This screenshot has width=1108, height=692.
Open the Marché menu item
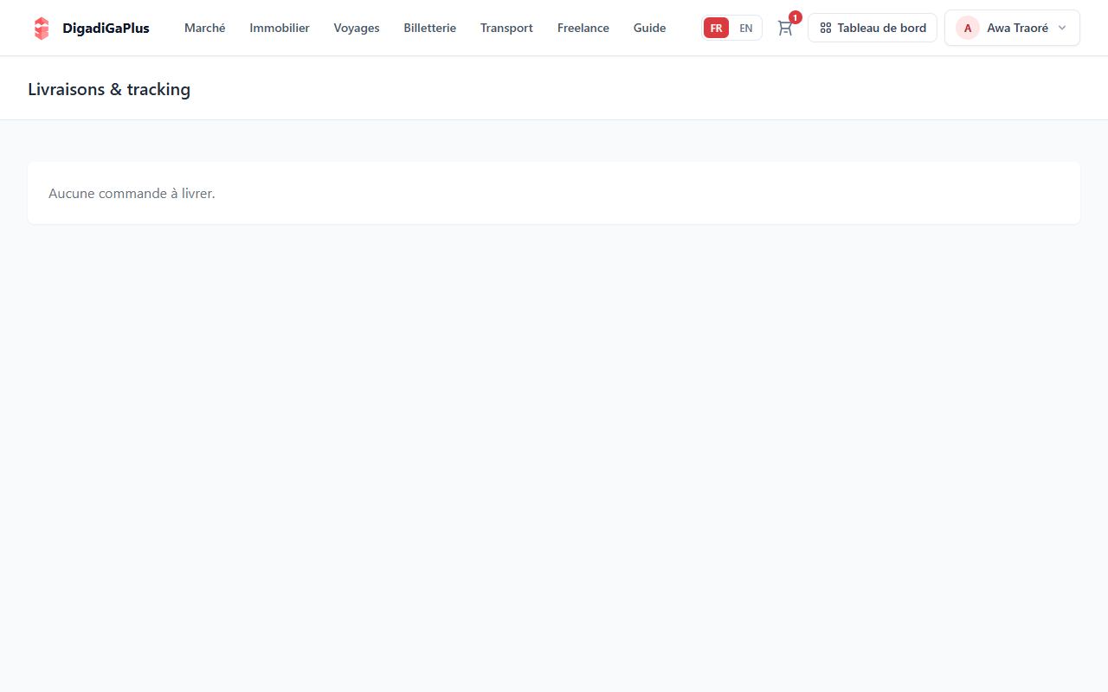click(205, 28)
